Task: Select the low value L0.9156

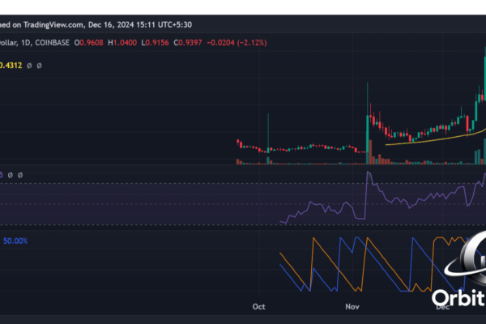Action: [x=155, y=43]
